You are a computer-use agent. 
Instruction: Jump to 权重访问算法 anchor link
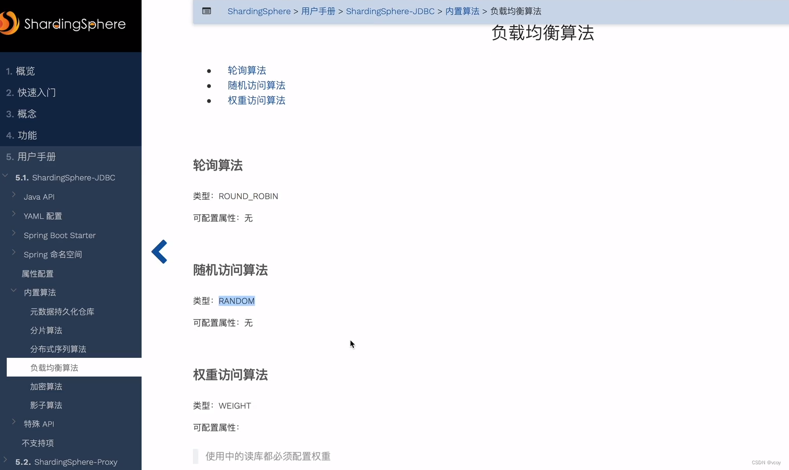click(x=256, y=101)
